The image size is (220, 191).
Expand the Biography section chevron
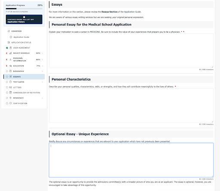pos(42,71)
